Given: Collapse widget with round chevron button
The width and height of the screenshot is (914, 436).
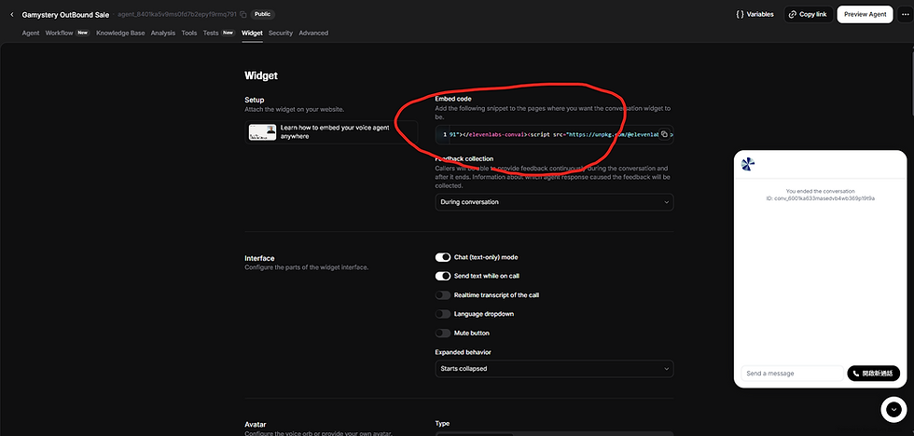Looking at the screenshot, I should tap(893, 410).
